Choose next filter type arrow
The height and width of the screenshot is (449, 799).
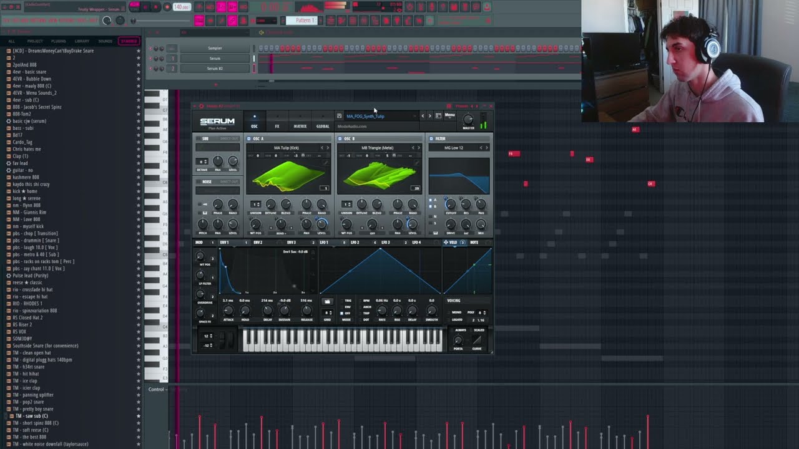486,148
